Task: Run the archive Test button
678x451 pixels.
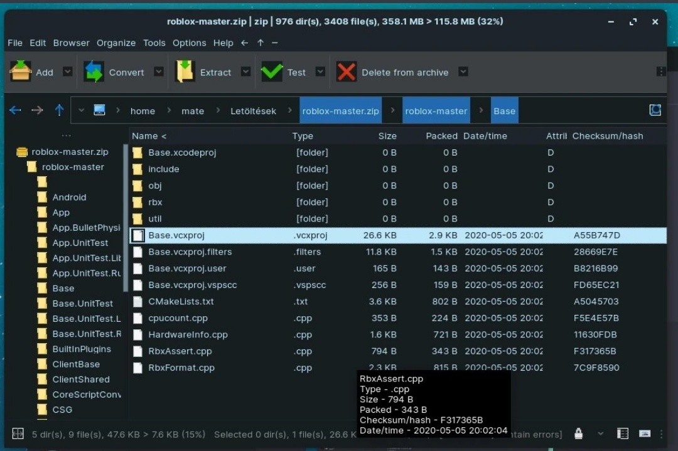Action: tap(284, 72)
